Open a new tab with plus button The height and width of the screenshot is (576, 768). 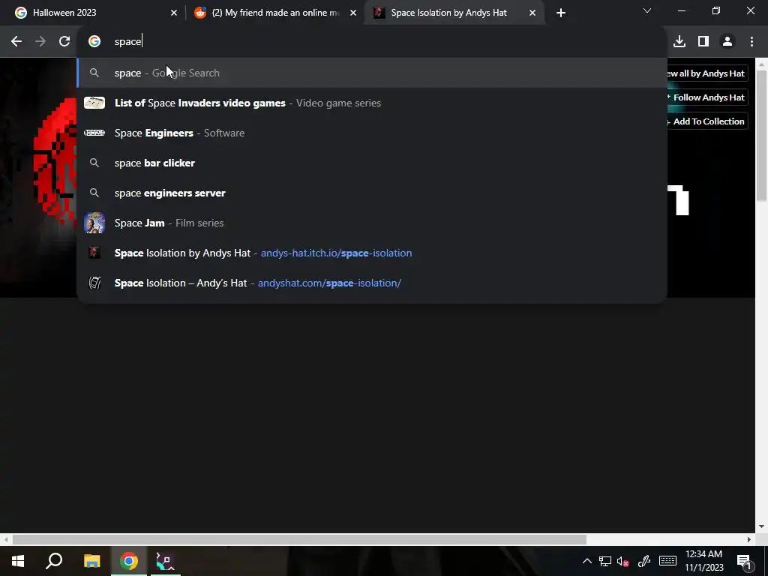[x=561, y=13]
